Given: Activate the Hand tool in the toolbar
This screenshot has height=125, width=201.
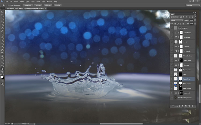Looking at the screenshot, I should click(2, 69).
